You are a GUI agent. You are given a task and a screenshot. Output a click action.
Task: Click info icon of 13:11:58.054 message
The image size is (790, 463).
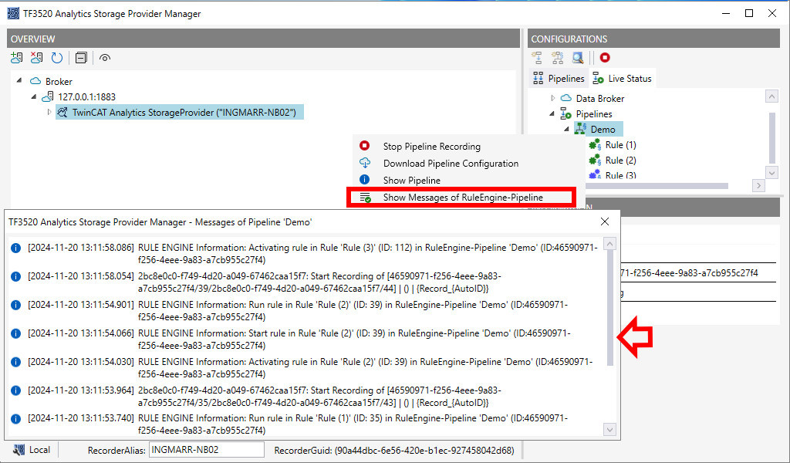(x=15, y=276)
